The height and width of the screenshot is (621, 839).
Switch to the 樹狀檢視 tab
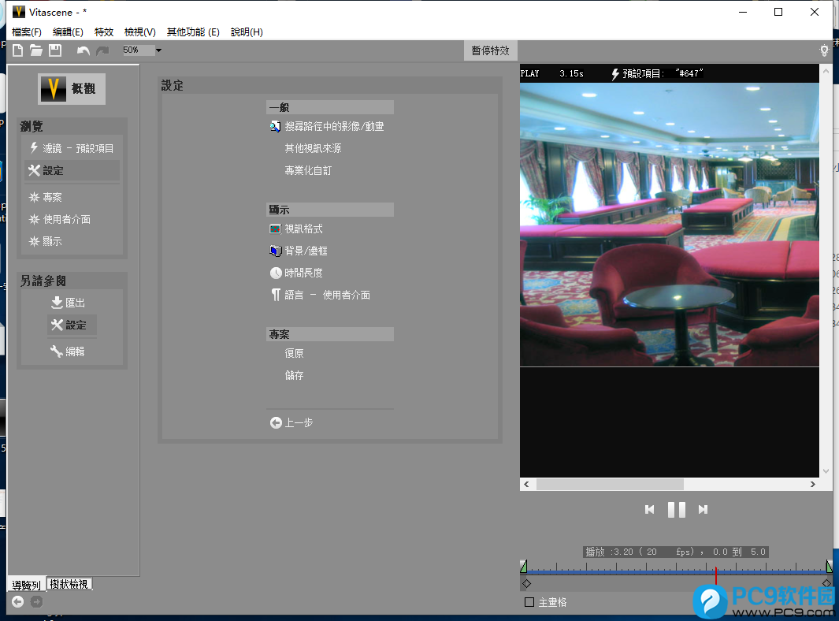point(69,584)
